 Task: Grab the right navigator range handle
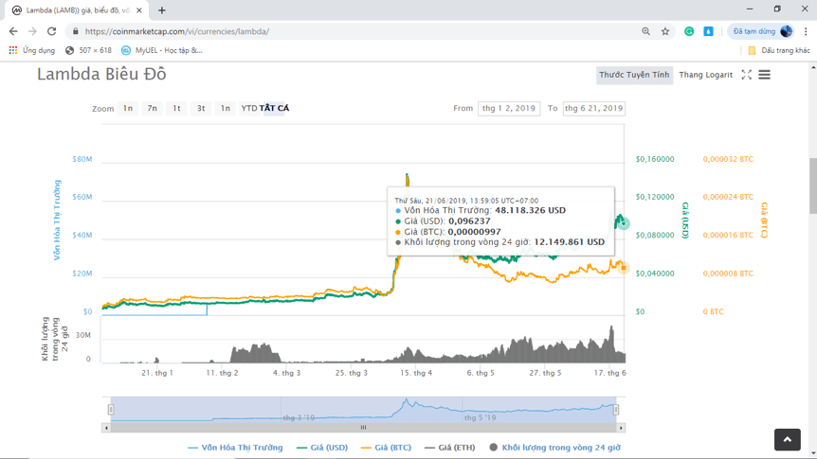tap(616, 410)
